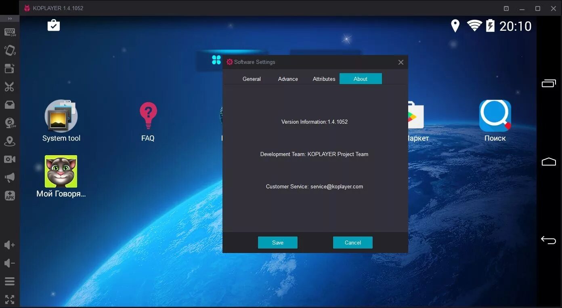This screenshot has height=308, width=562.
Task: Tap the Android home button
Action: coord(549,162)
